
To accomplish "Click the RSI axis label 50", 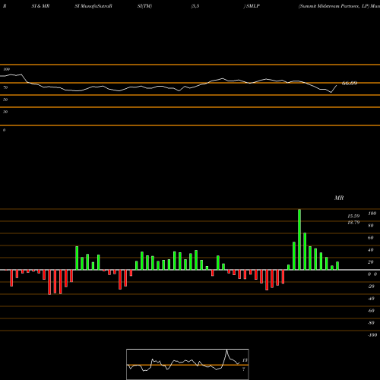I will coord(5,100).
